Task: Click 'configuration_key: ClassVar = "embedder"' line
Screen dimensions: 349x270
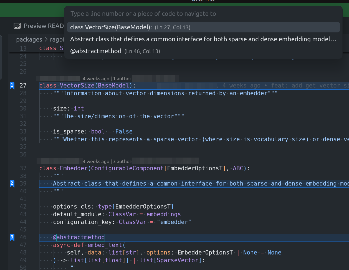Action: click(122, 222)
